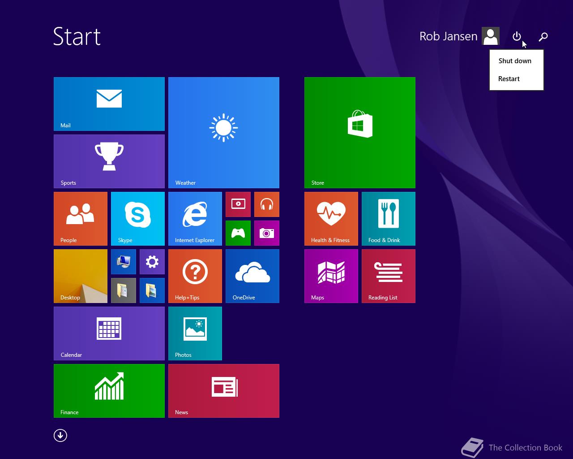This screenshot has height=459, width=573.
Task: Open the Desktop tile
Action: pyautogui.click(x=81, y=276)
